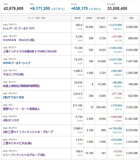
Task: Click profit value +514,000
Action: point(116,140)
